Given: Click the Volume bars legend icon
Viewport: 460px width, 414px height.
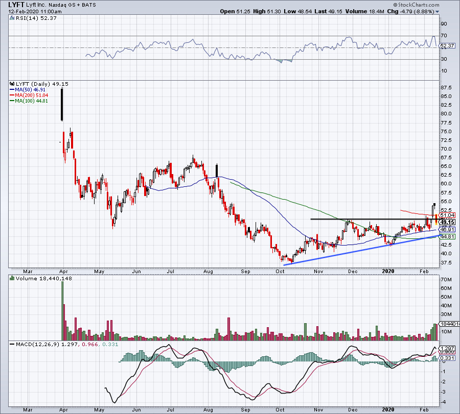Looking at the screenshot, I should click(x=12, y=278).
